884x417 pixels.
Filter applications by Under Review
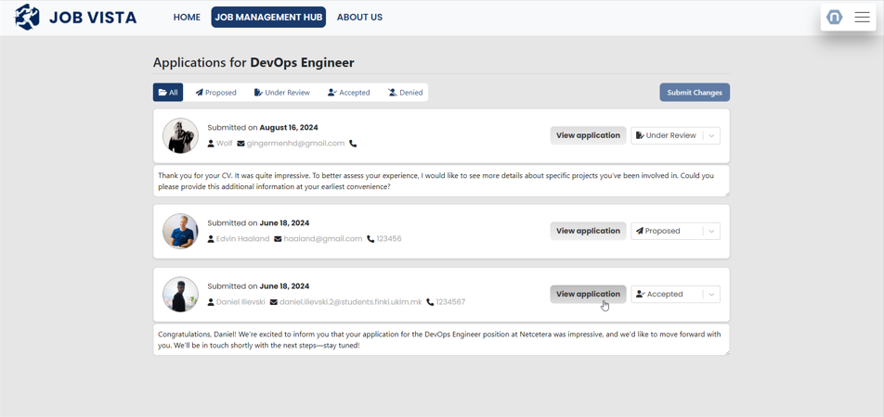click(x=282, y=93)
